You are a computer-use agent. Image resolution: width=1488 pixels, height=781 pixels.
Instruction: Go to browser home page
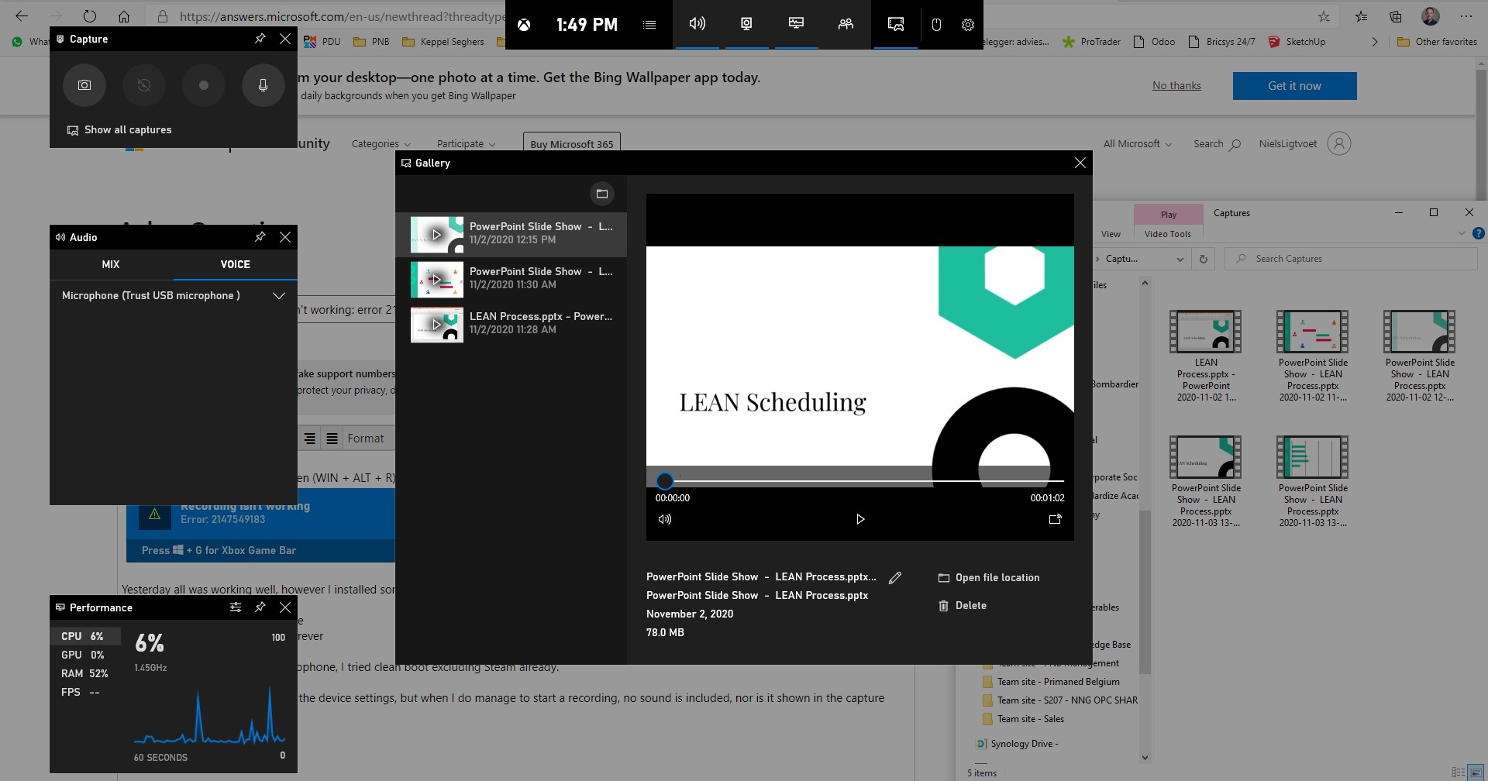[x=124, y=16]
